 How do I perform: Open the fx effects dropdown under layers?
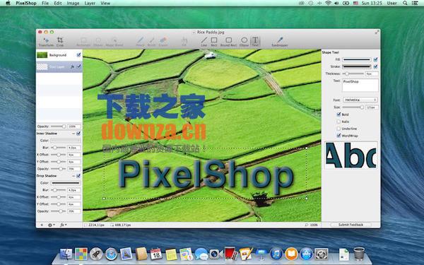(63, 225)
